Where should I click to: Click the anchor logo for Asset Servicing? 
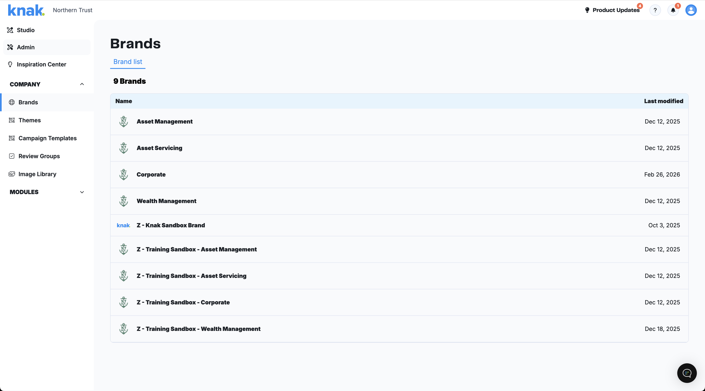(124, 148)
